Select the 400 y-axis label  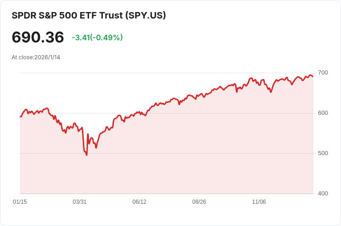(322, 194)
